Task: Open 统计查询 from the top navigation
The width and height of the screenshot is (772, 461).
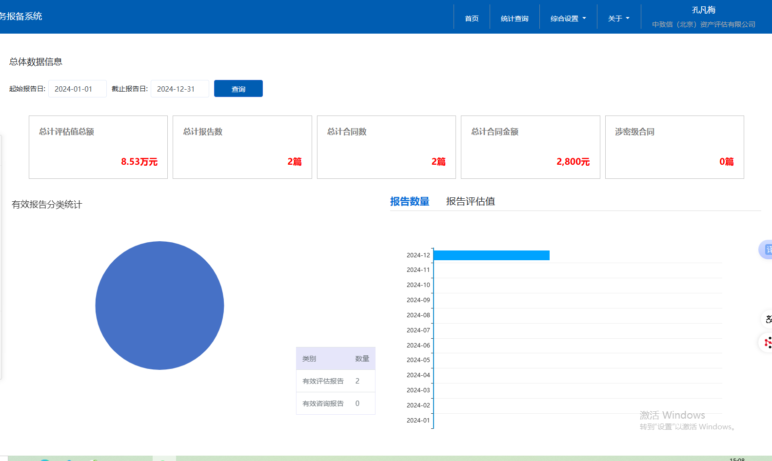Action: (x=515, y=19)
